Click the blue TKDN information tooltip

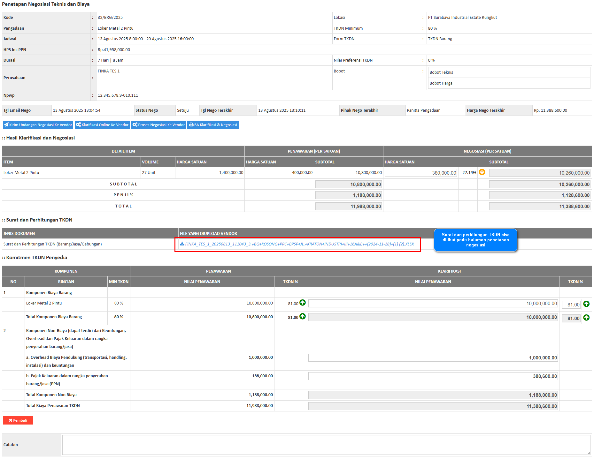[x=475, y=240]
